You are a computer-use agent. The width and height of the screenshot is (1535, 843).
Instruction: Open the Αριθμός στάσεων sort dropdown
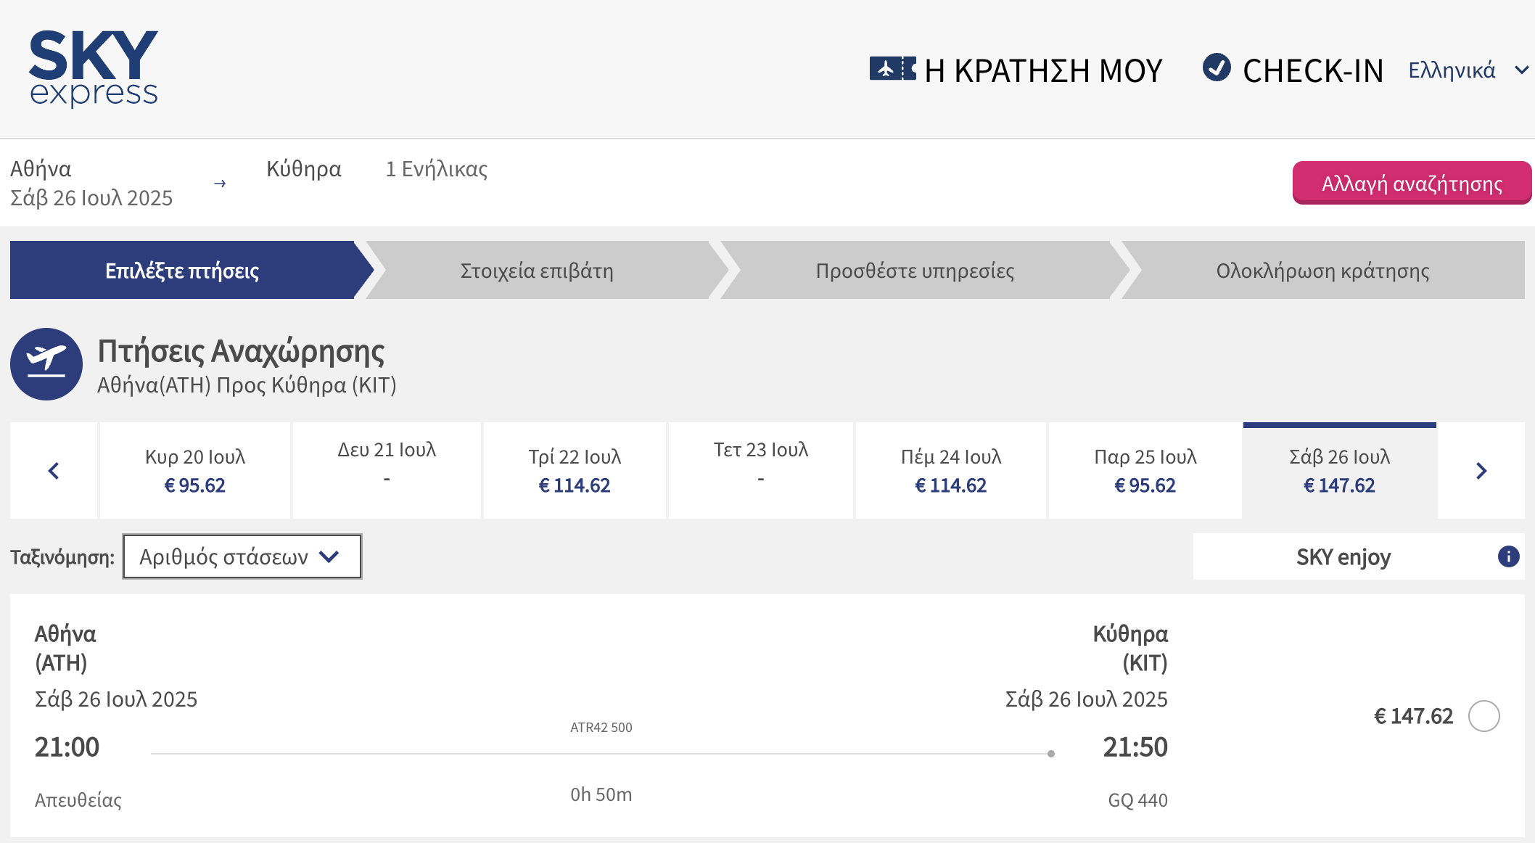point(242,556)
